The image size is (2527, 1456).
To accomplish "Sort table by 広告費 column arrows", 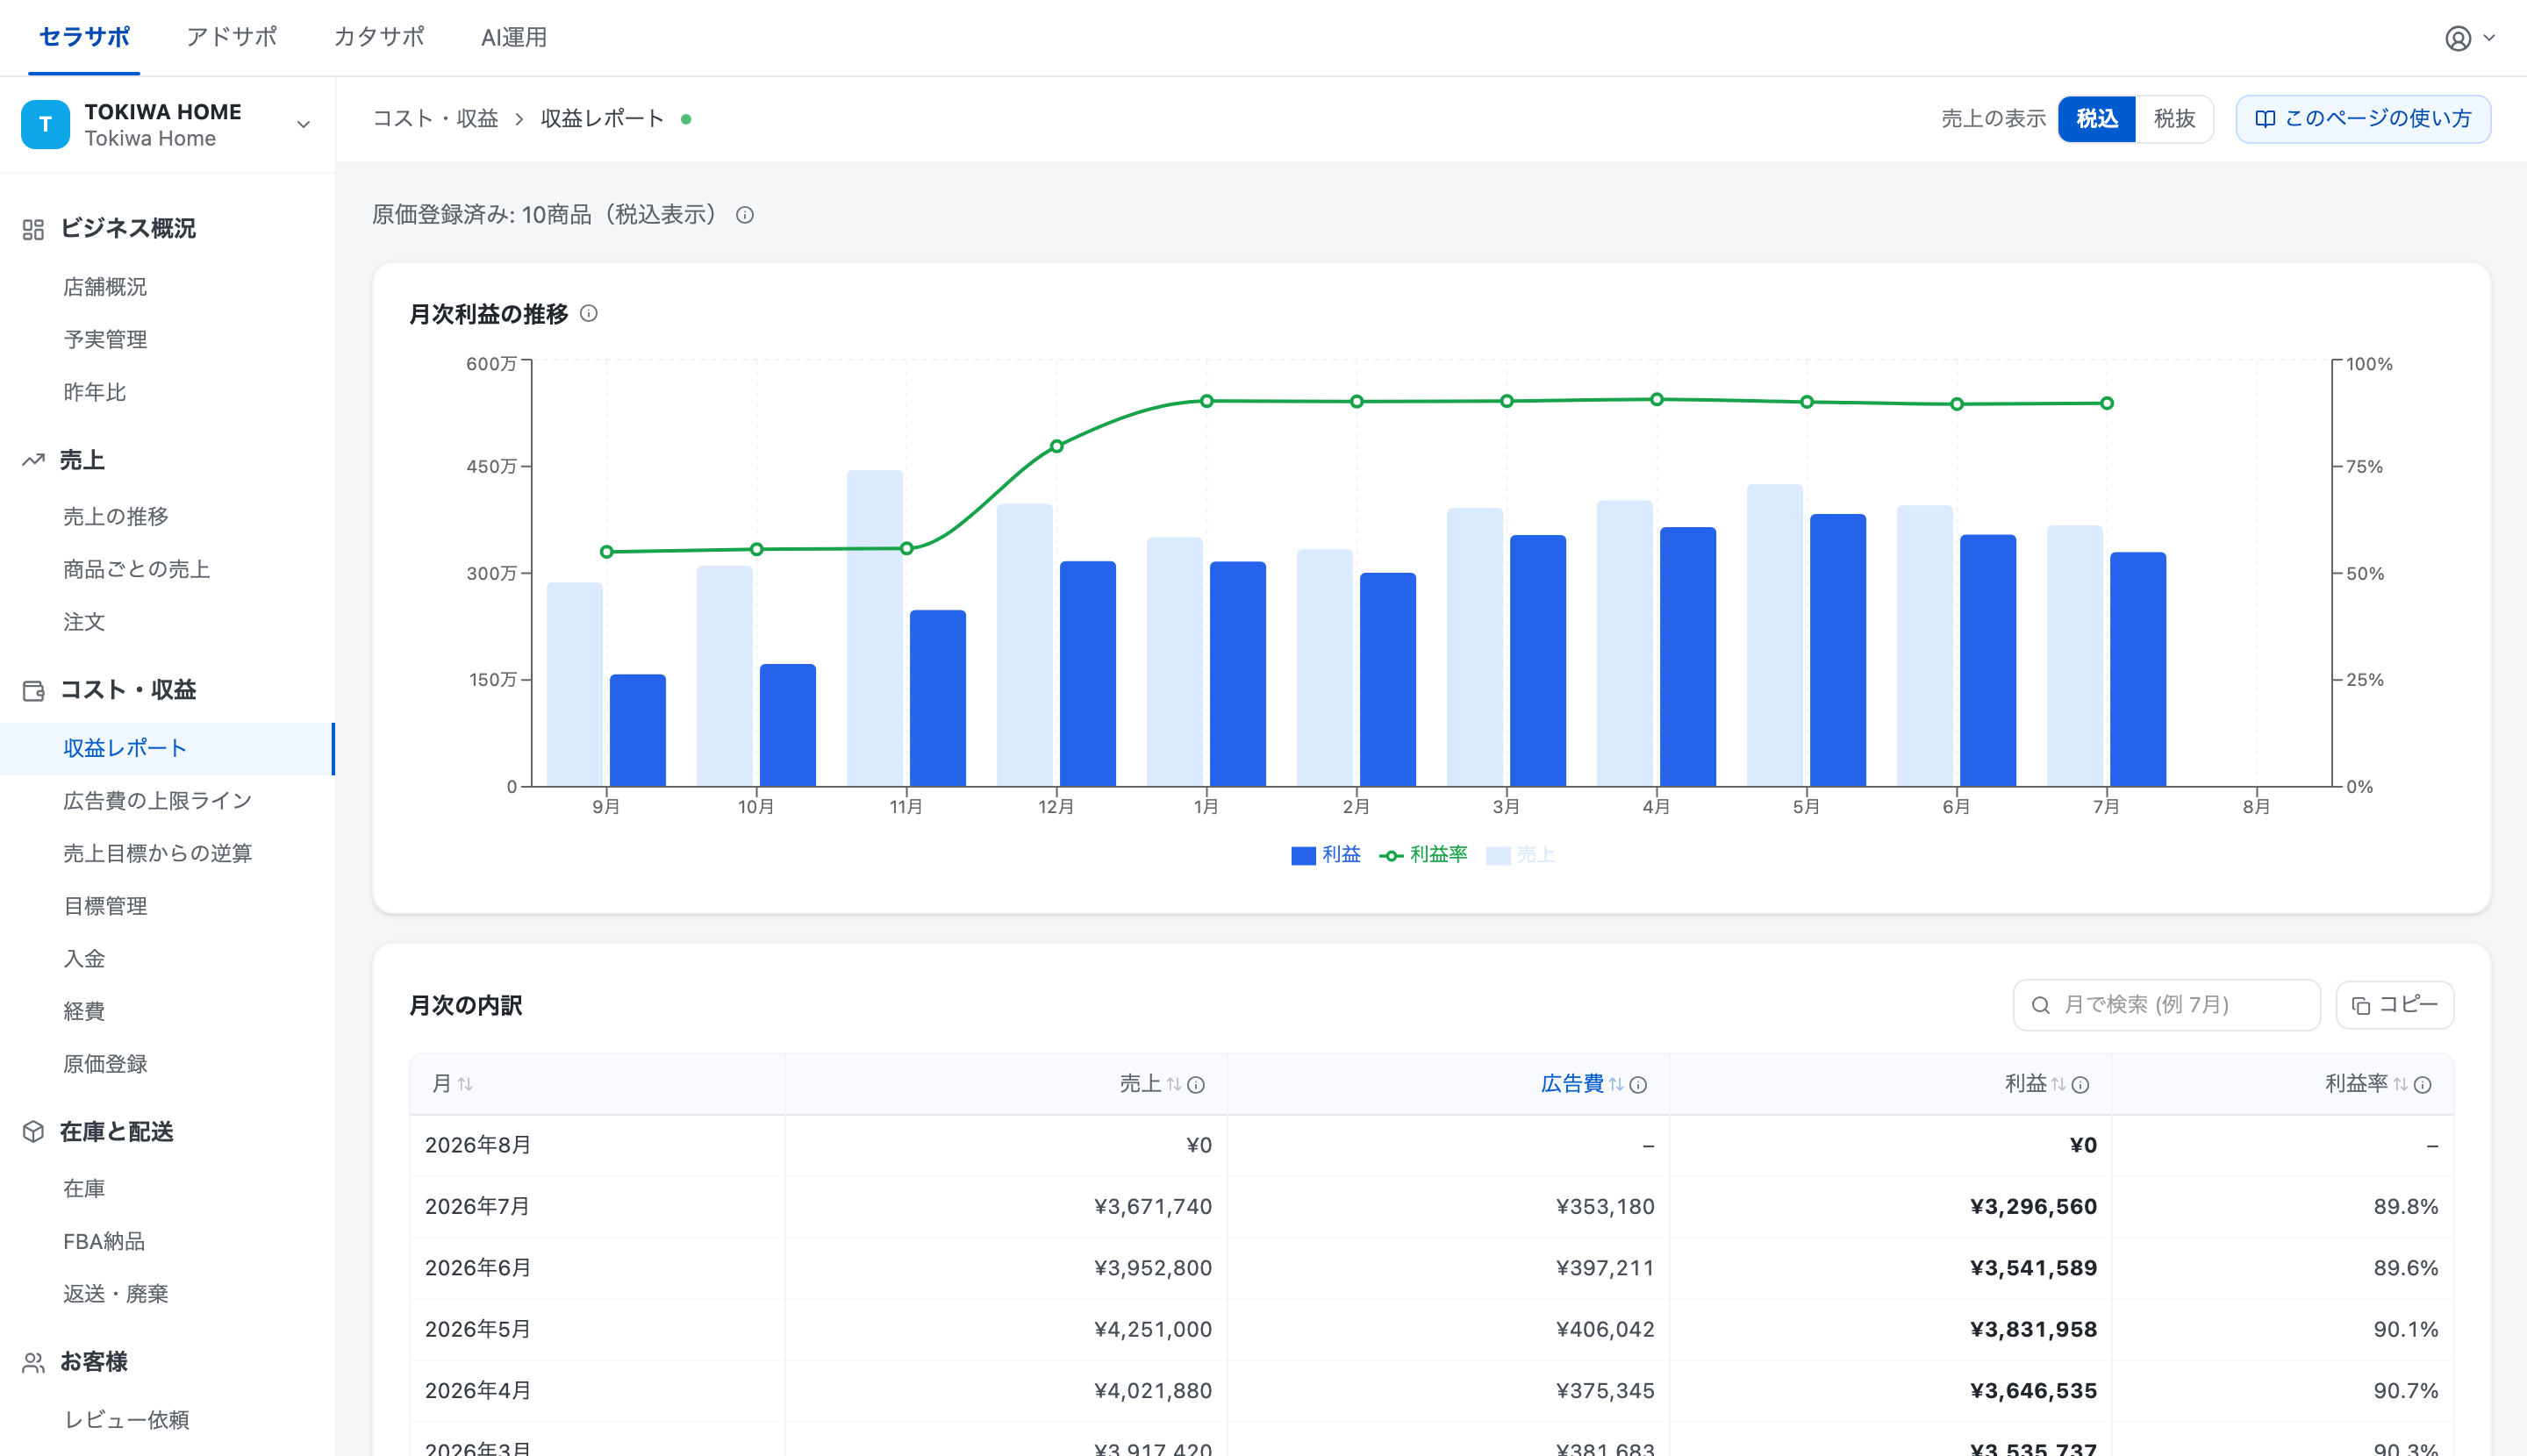I will point(1615,1084).
